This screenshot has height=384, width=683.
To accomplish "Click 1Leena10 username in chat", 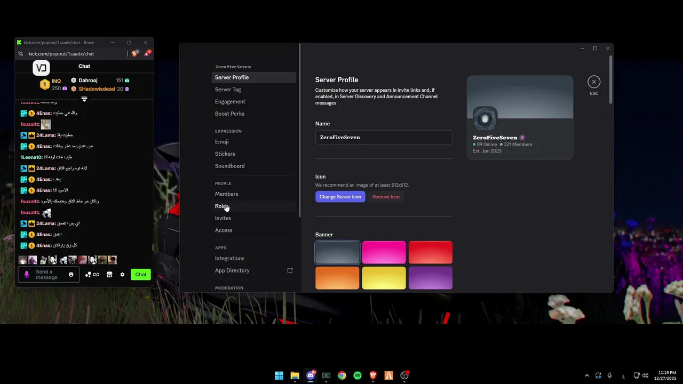I will click(x=31, y=157).
